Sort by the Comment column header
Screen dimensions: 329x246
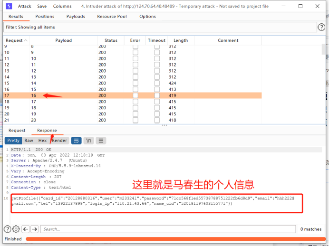pos(228,40)
